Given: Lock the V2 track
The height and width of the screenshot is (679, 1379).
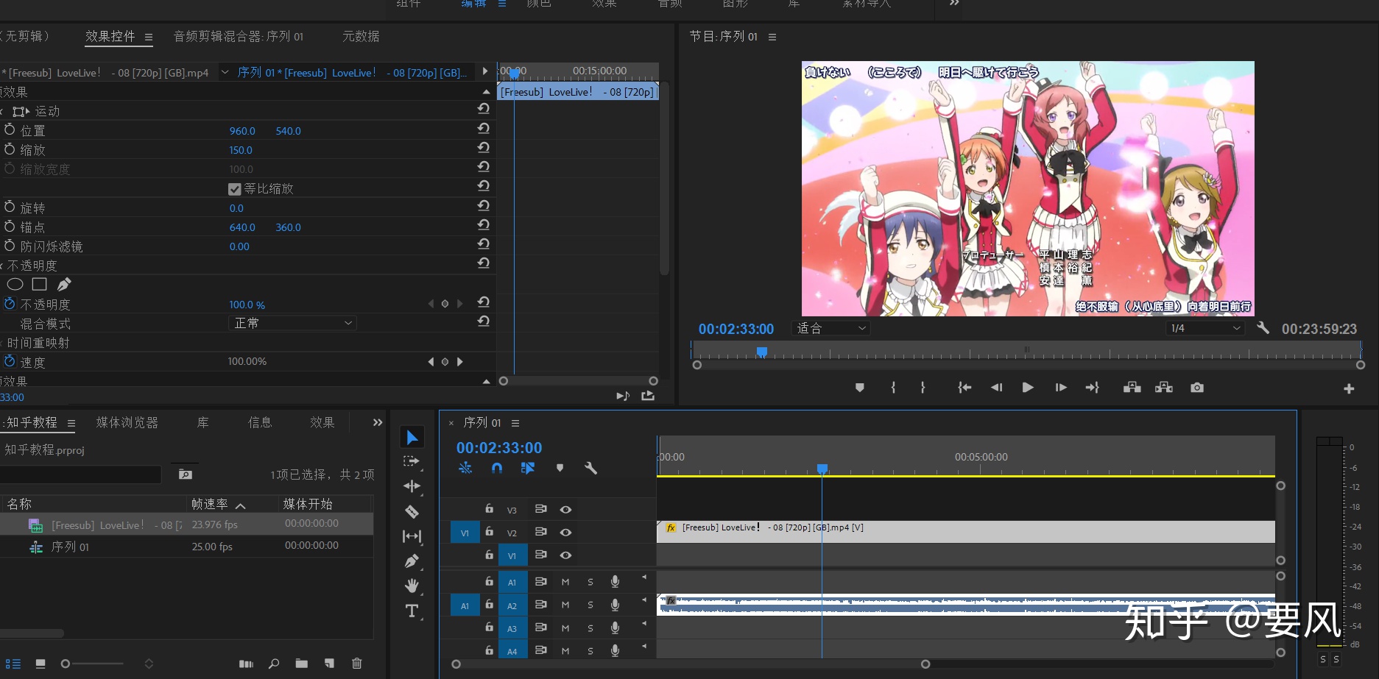Looking at the screenshot, I should [x=489, y=531].
